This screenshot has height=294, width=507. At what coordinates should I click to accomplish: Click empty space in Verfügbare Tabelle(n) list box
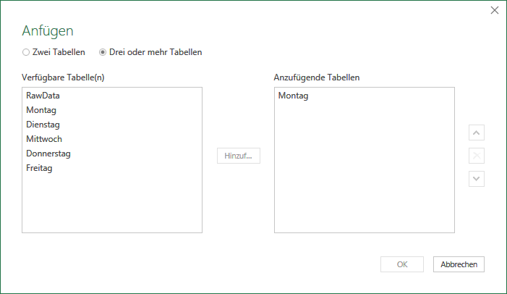point(112,204)
